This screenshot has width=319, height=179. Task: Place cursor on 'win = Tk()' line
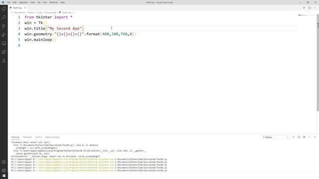pos(36,23)
